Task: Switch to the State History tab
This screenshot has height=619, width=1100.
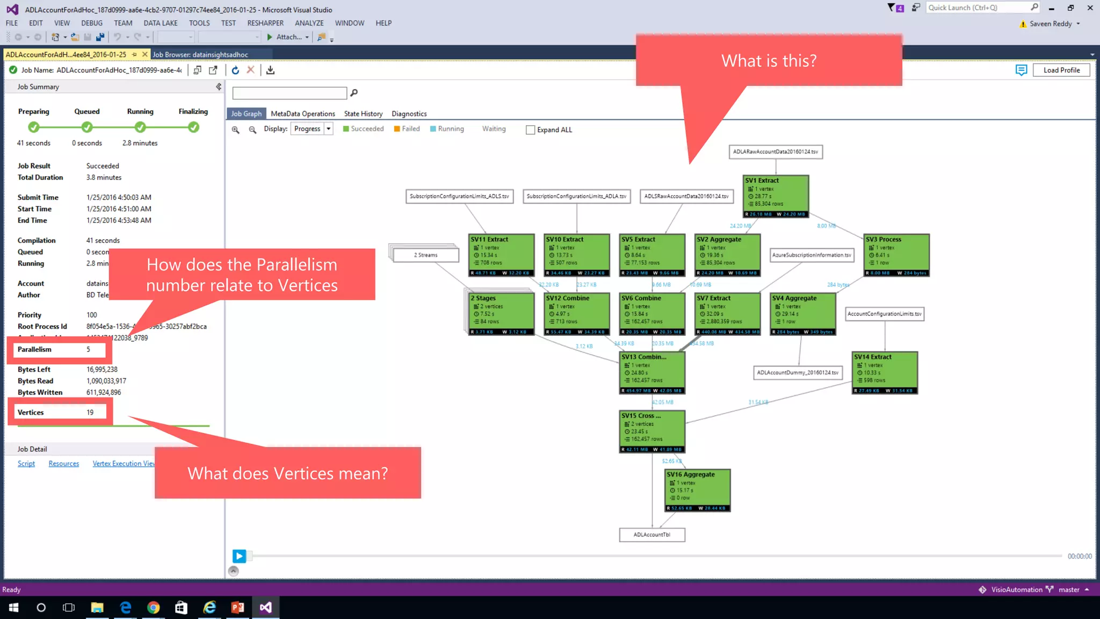Action: (363, 114)
